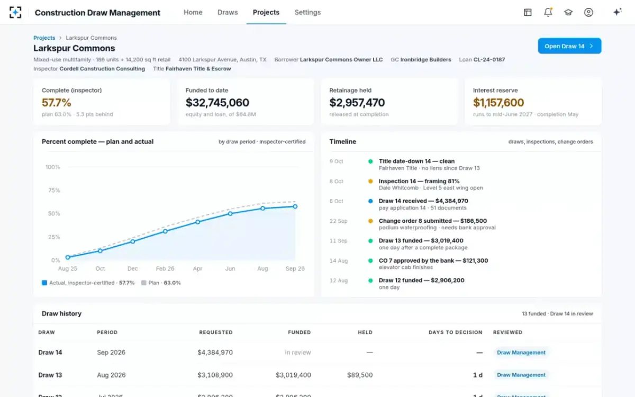Click the green dot for CO 7 approved

[370, 260]
